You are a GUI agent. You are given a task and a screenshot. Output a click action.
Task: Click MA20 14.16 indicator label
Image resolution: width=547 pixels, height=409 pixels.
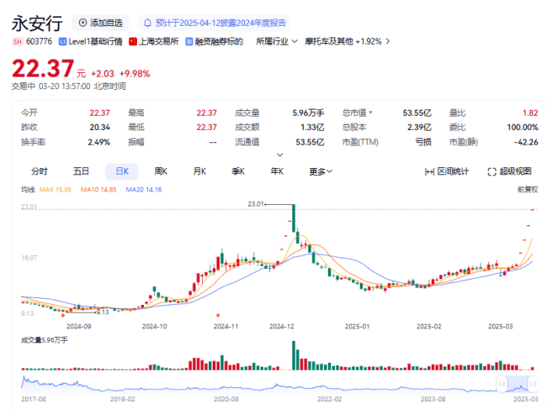(144, 190)
